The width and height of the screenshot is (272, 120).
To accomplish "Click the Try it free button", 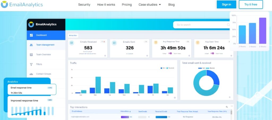I will tap(251, 5).
